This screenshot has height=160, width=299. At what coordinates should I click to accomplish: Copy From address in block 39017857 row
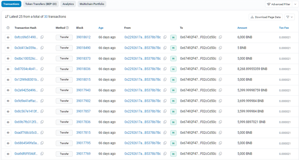[165, 111]
